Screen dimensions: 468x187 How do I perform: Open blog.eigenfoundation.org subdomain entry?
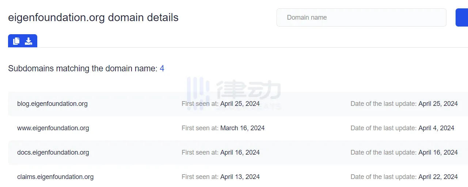click(52, 104)
